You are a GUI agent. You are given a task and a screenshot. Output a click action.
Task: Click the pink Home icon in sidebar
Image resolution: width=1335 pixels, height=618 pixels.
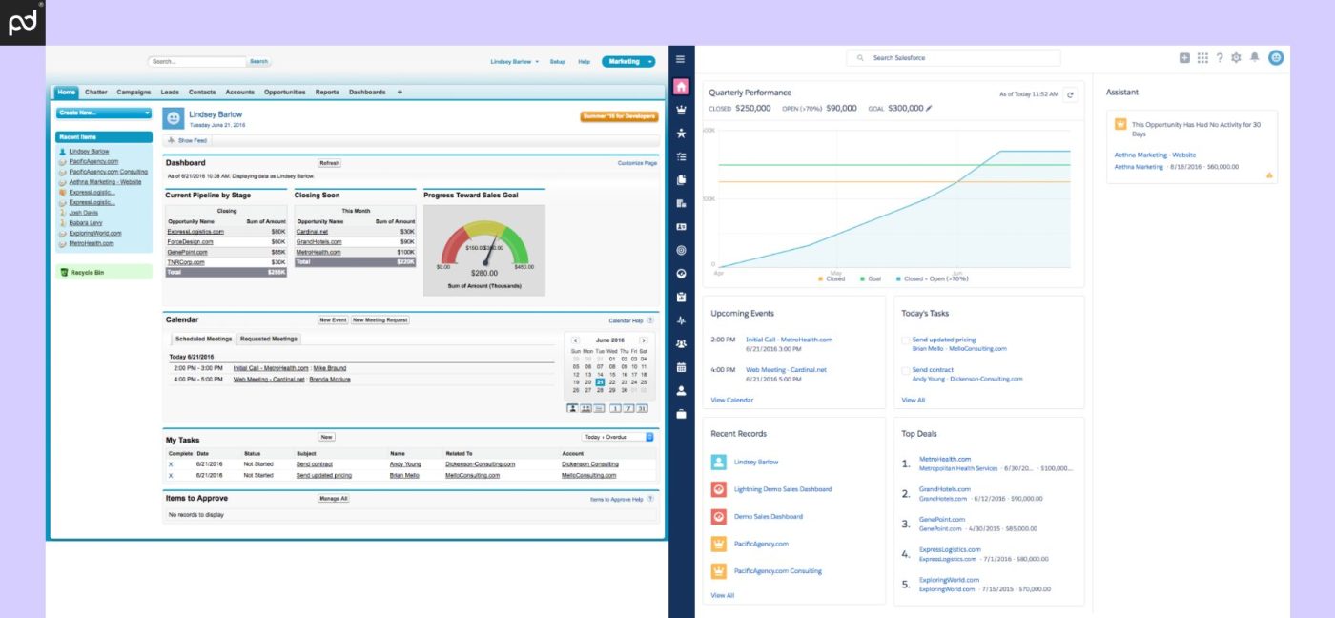(x=681, y=87)
